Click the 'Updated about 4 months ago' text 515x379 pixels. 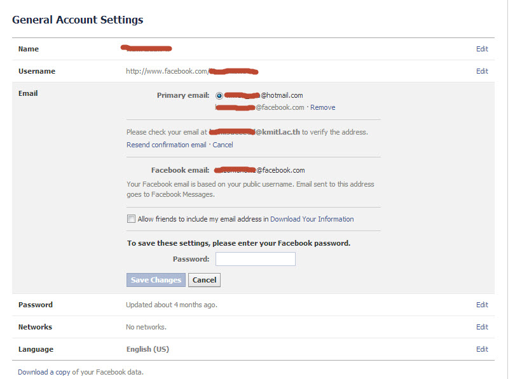coord(172,305)
